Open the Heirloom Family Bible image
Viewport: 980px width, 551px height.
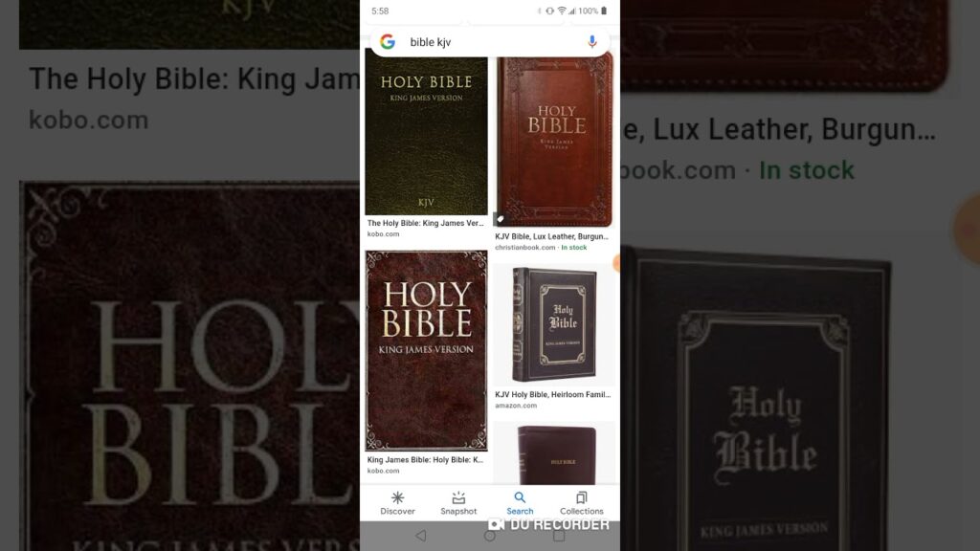[554, 325]
